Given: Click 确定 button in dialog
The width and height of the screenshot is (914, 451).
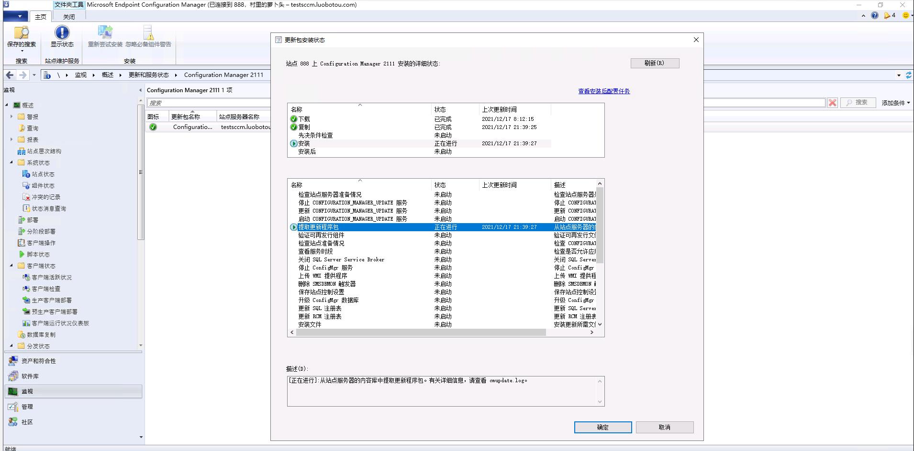Looking at the screenshot, I should [x=603, y=427].
